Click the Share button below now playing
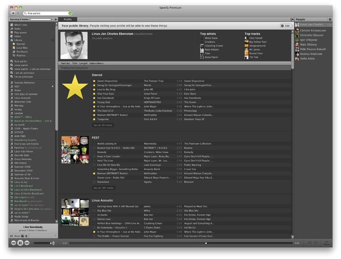 (15, 236)
